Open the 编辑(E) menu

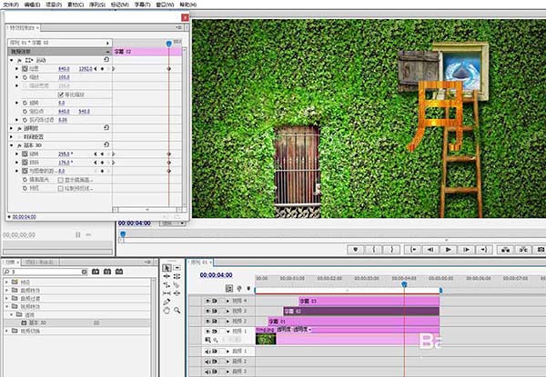point(33,5)
